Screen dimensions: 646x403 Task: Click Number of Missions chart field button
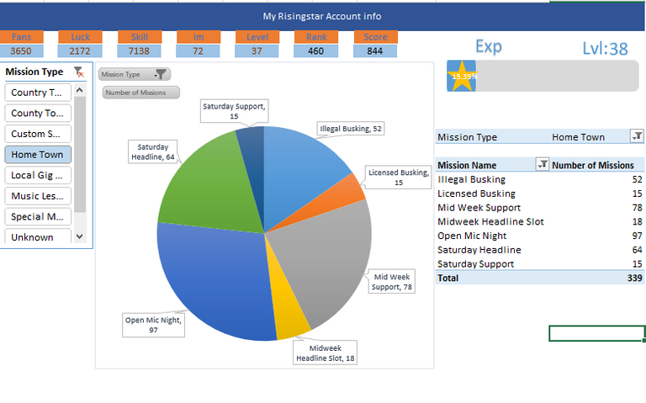point(141,93)
